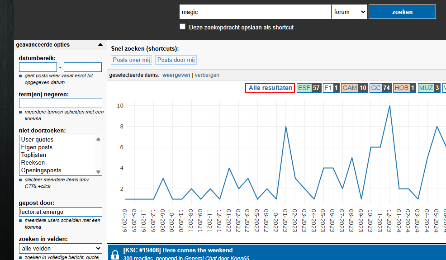
Task: Open the forum search scope dropdown
Action: click(x=349, y=12)
